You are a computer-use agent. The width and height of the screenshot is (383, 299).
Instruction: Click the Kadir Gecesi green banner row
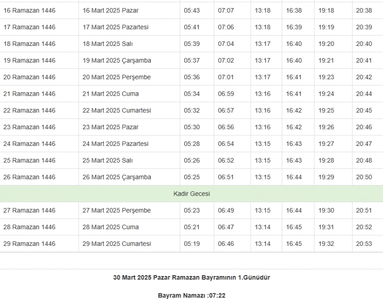[191, 194]
